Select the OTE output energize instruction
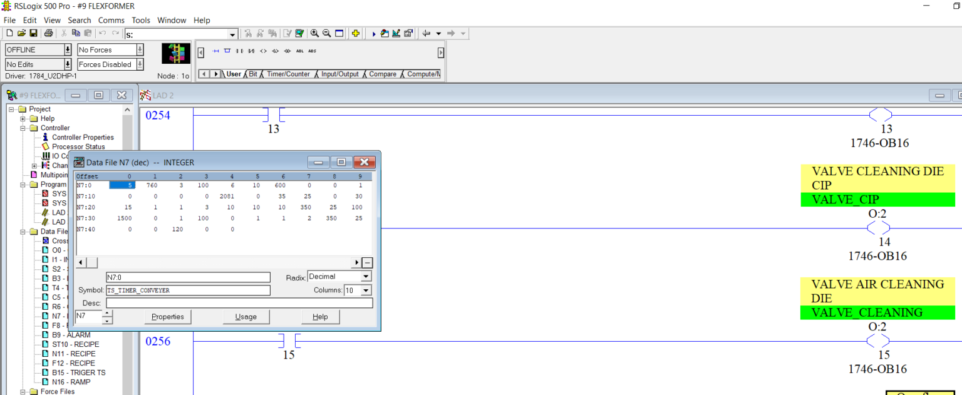 [x=262, y=51]
